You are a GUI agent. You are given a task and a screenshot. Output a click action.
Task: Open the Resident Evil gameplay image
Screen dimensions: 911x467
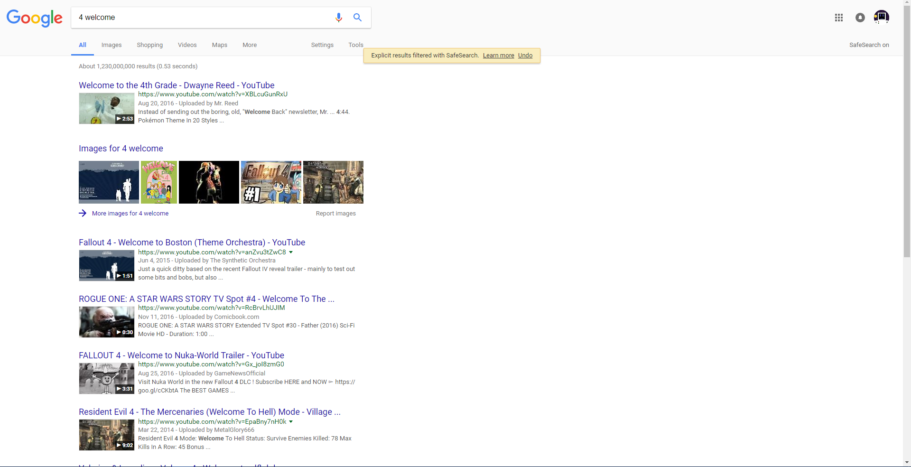(333, 182)
